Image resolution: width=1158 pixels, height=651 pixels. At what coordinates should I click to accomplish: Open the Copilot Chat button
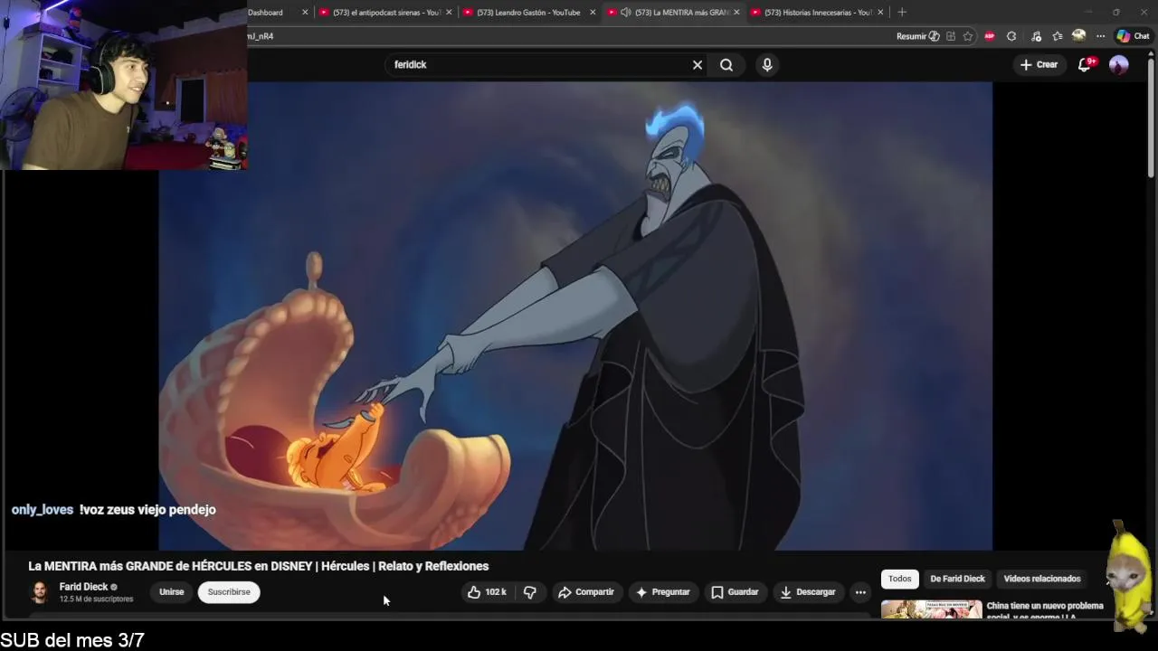pos(1133,36)
